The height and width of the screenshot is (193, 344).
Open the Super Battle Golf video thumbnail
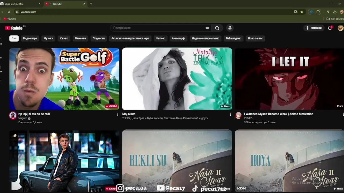click(x=64, y=79)
